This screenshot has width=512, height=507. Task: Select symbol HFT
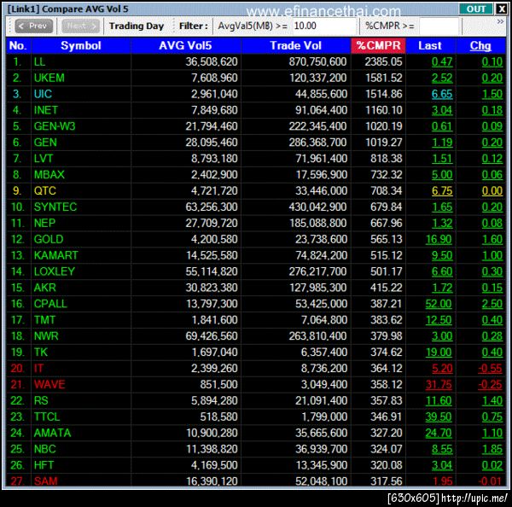[44, 465]
